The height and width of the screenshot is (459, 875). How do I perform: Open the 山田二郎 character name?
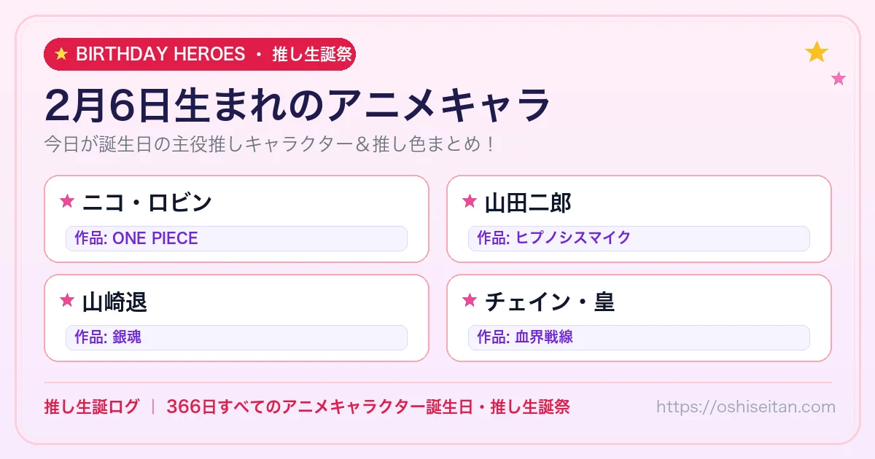tap(528, 203)
